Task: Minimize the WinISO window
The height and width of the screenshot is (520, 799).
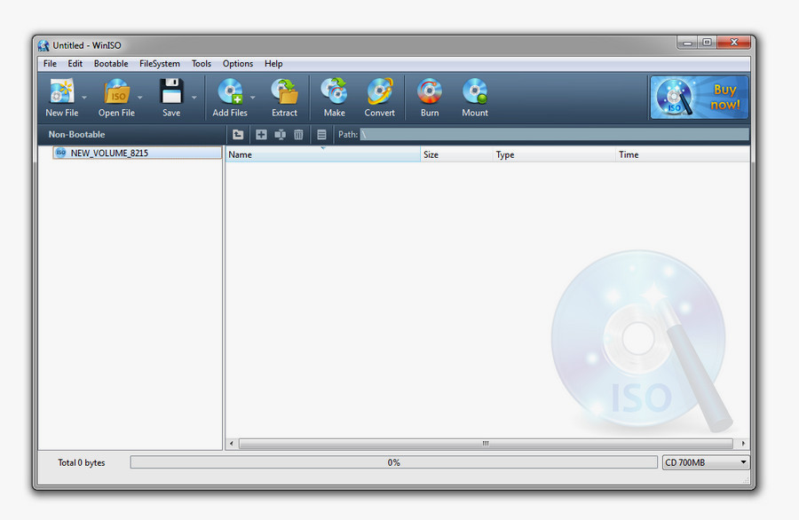Action: [687, 43]
